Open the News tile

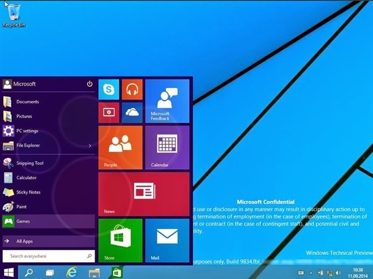click(144, 194)
